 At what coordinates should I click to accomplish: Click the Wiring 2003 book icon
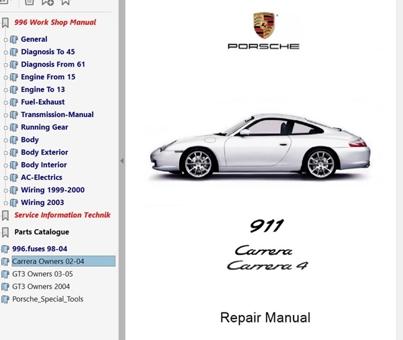[14, 203]
